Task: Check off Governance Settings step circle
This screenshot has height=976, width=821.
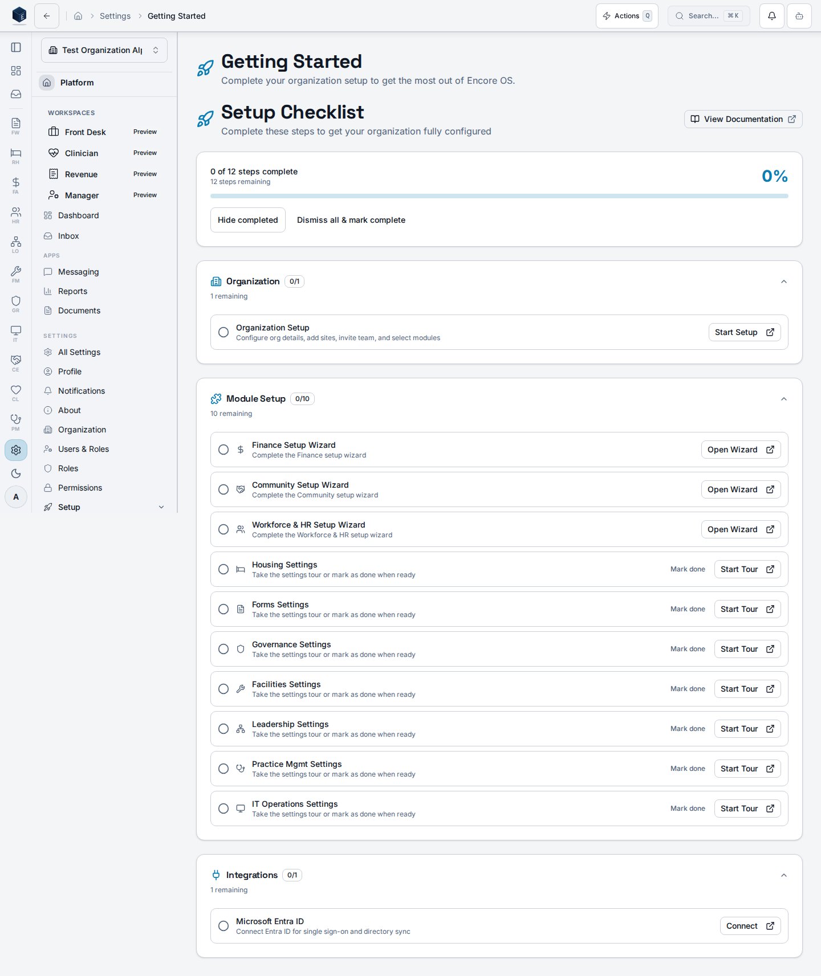Action: 223,649
